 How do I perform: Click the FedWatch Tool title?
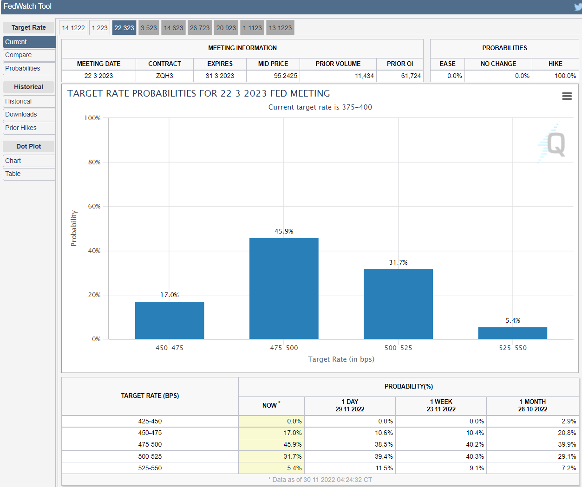pyautogui.click(x=27, y=6)
